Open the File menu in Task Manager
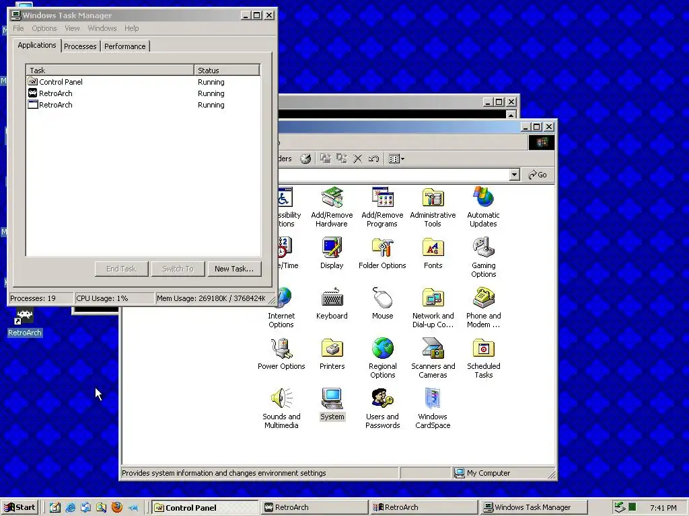The height and width of the screenshot is (516, 689). pos(18,28)
